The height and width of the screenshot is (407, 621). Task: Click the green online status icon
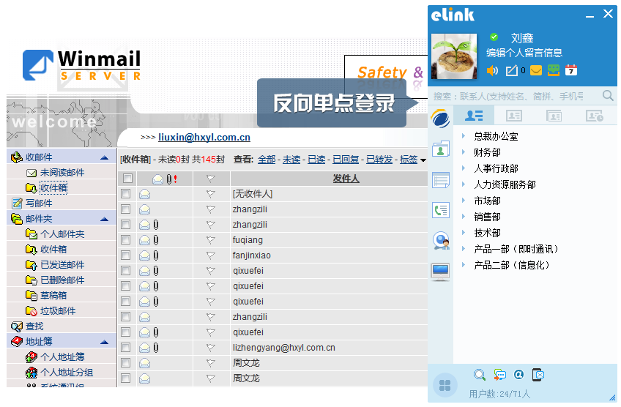click(x=494, y=37)
